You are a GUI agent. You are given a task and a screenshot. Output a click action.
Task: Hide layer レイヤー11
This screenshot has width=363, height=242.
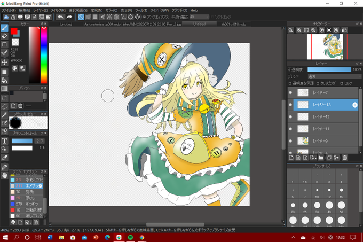click(290, 129)
